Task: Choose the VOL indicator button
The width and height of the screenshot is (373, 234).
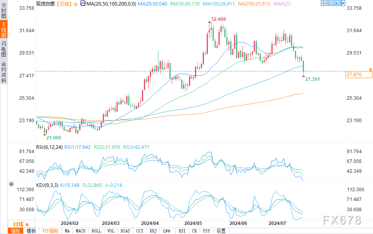Action: (x=111, y=231)
